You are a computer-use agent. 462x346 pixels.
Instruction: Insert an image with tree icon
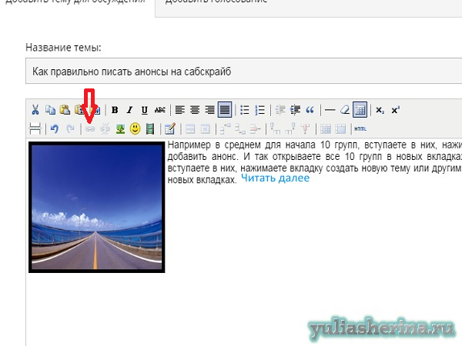click(x=120, y=129)
